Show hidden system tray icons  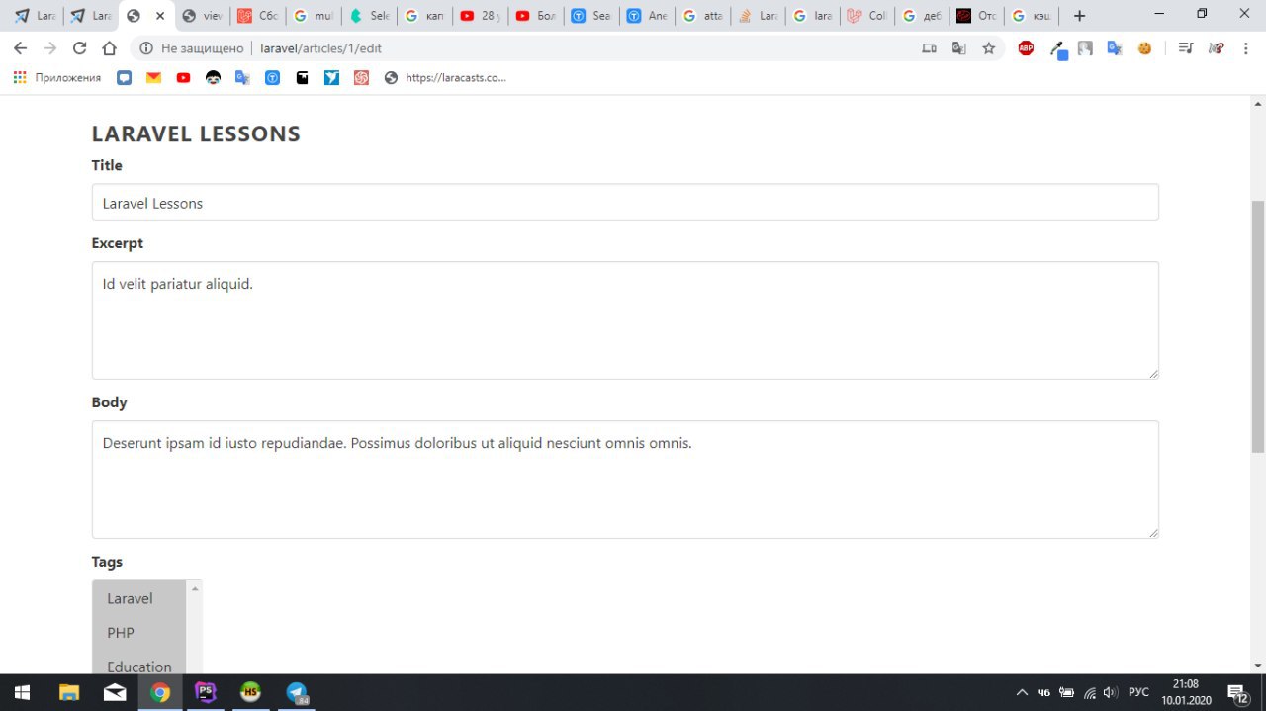click(x=1022, y=692)
